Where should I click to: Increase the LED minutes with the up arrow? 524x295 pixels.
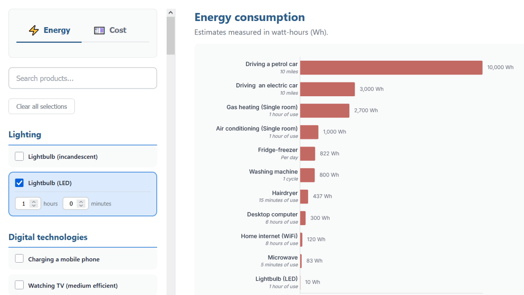(81, 201)
